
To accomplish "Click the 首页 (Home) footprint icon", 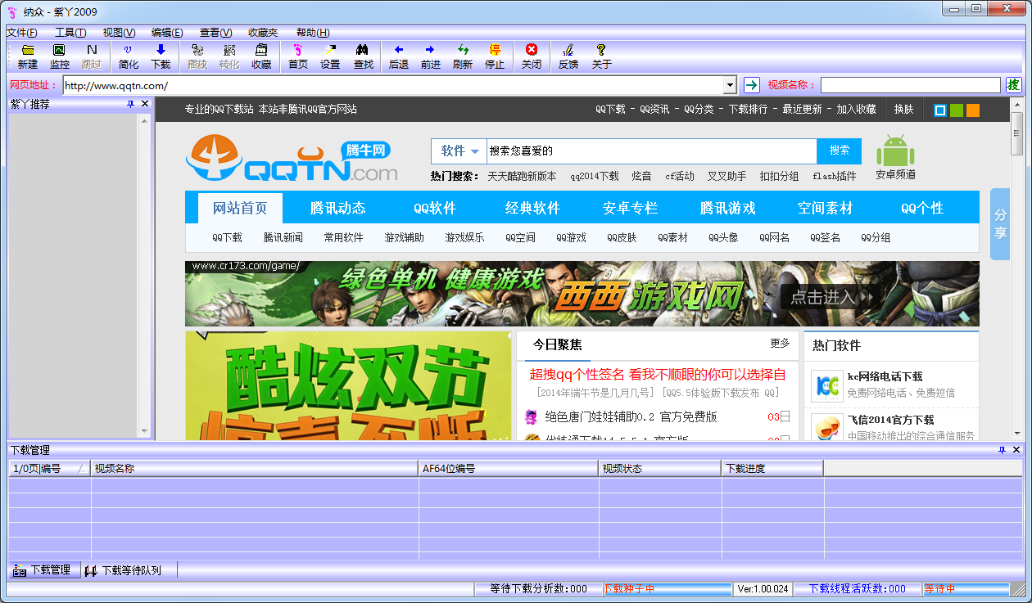I will [x=298, y=50].
